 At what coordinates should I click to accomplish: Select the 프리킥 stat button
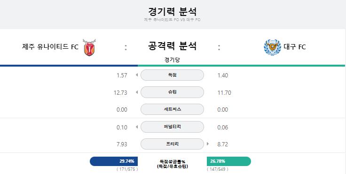[x=172, y=144]
